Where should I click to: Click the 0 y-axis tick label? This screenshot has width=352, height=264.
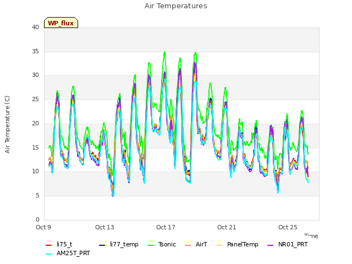tap(37, 219)
